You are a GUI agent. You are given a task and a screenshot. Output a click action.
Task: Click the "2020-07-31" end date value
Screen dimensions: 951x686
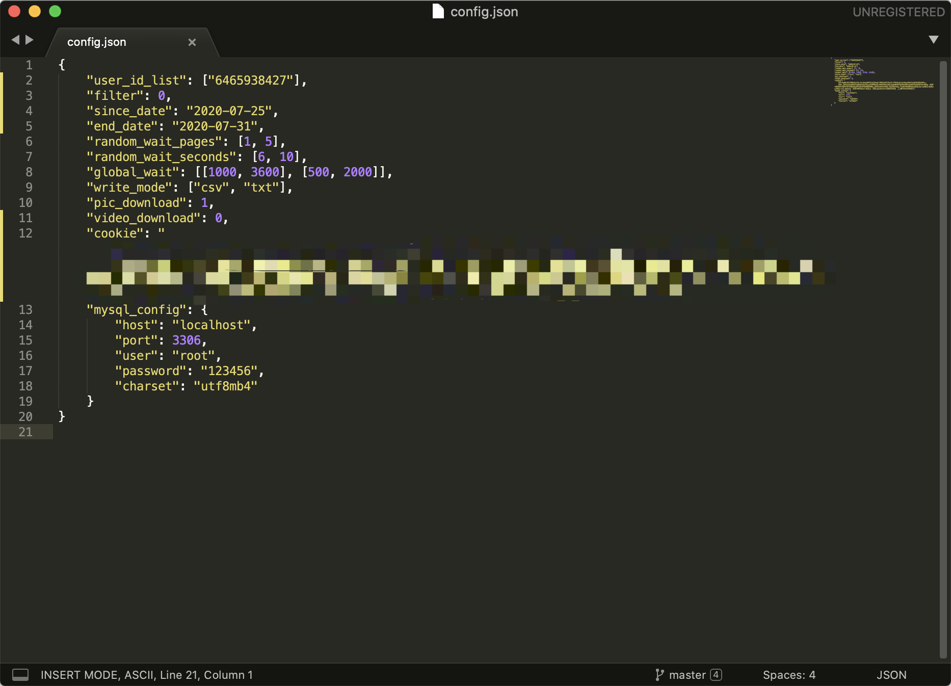[x=215, y=126]
